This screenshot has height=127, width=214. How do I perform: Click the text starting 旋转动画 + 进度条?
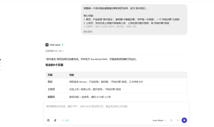[90, 97]
